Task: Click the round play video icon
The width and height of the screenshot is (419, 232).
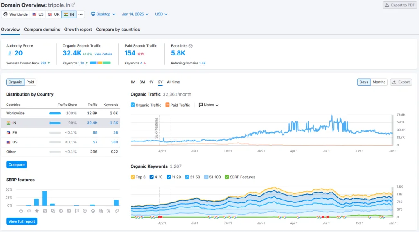Action: click(x=61, y=211)
